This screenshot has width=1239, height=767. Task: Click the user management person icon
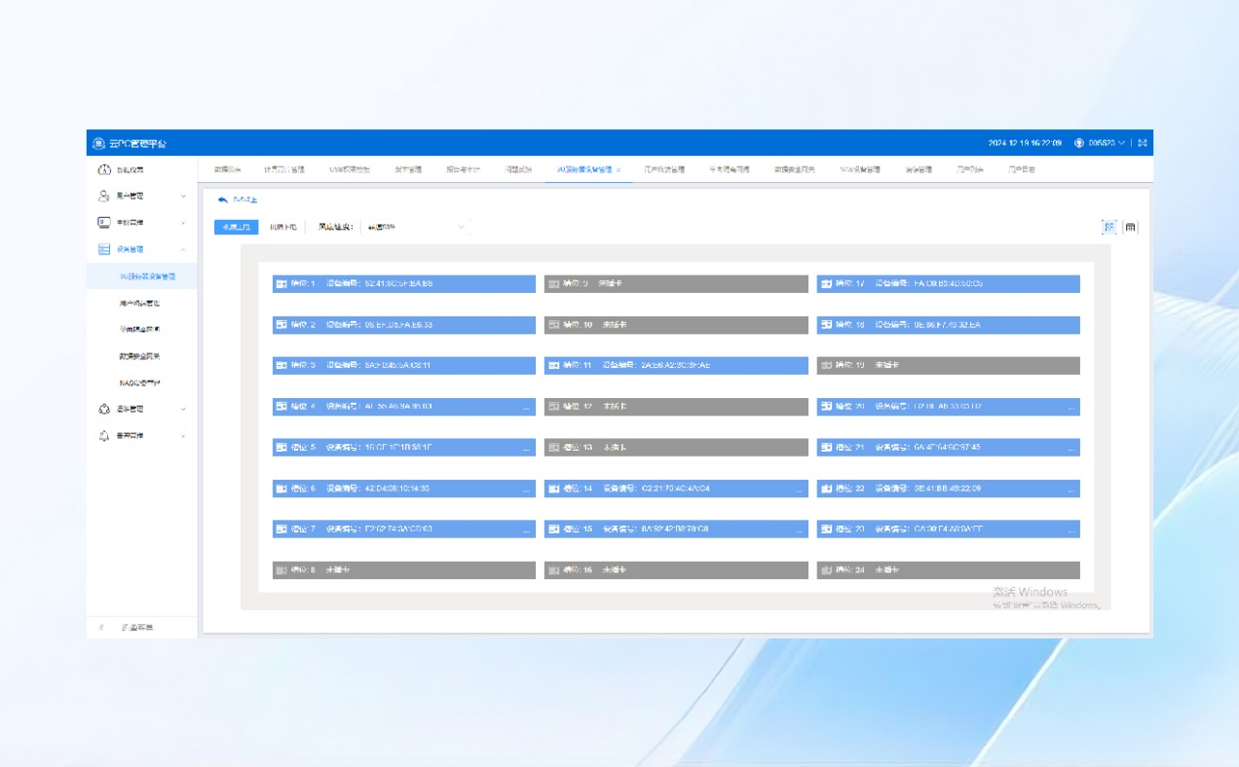coord(104,197)
